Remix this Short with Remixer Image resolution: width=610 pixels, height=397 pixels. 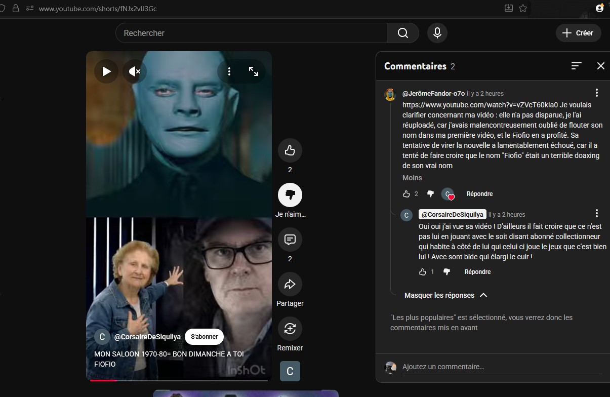[x=290, y=329]
